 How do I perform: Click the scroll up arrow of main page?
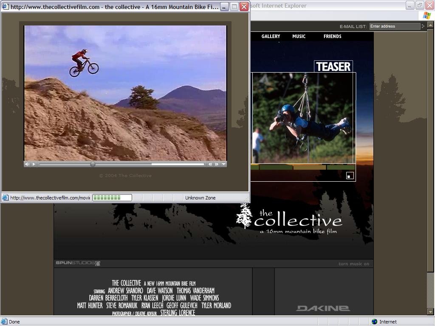430,25
